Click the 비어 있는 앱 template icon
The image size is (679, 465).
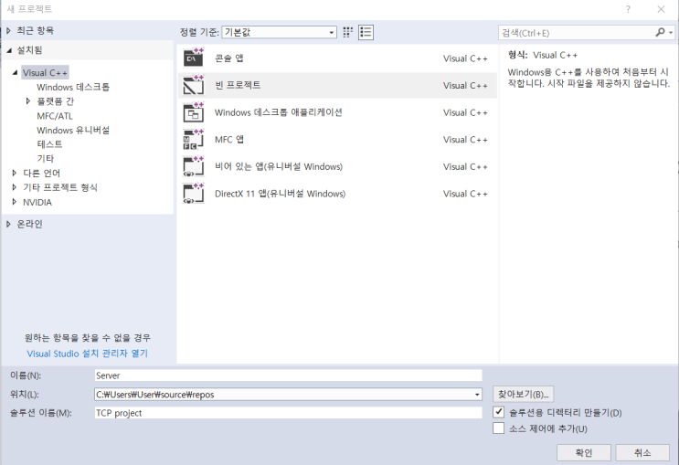click(x=193, y=166)
